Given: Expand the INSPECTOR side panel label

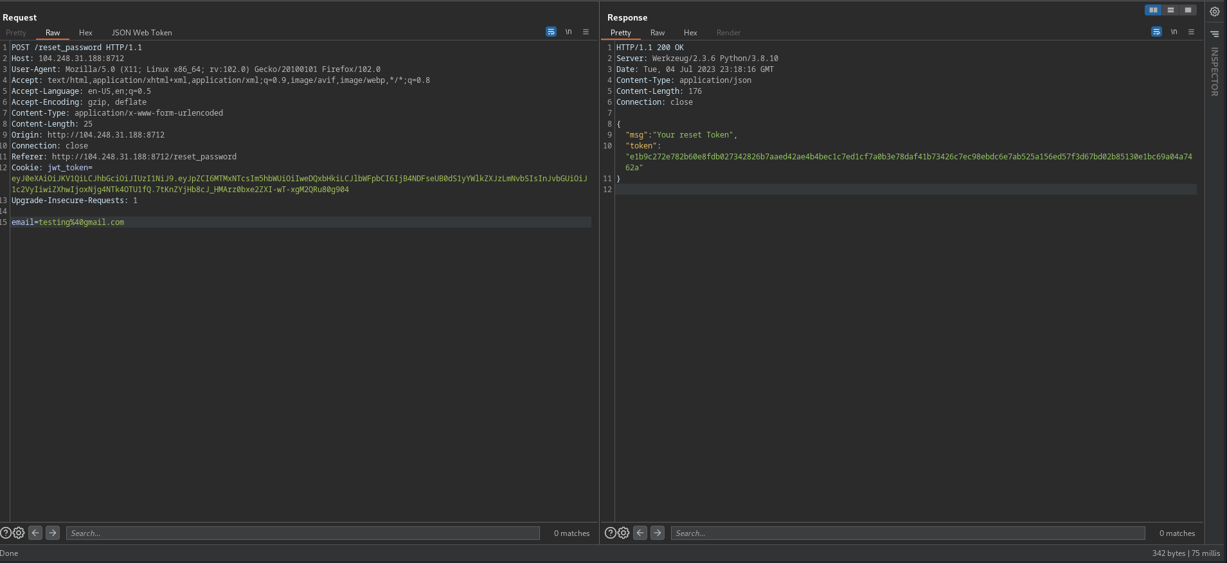Looking at the screenshot, I should (1215, 71).
